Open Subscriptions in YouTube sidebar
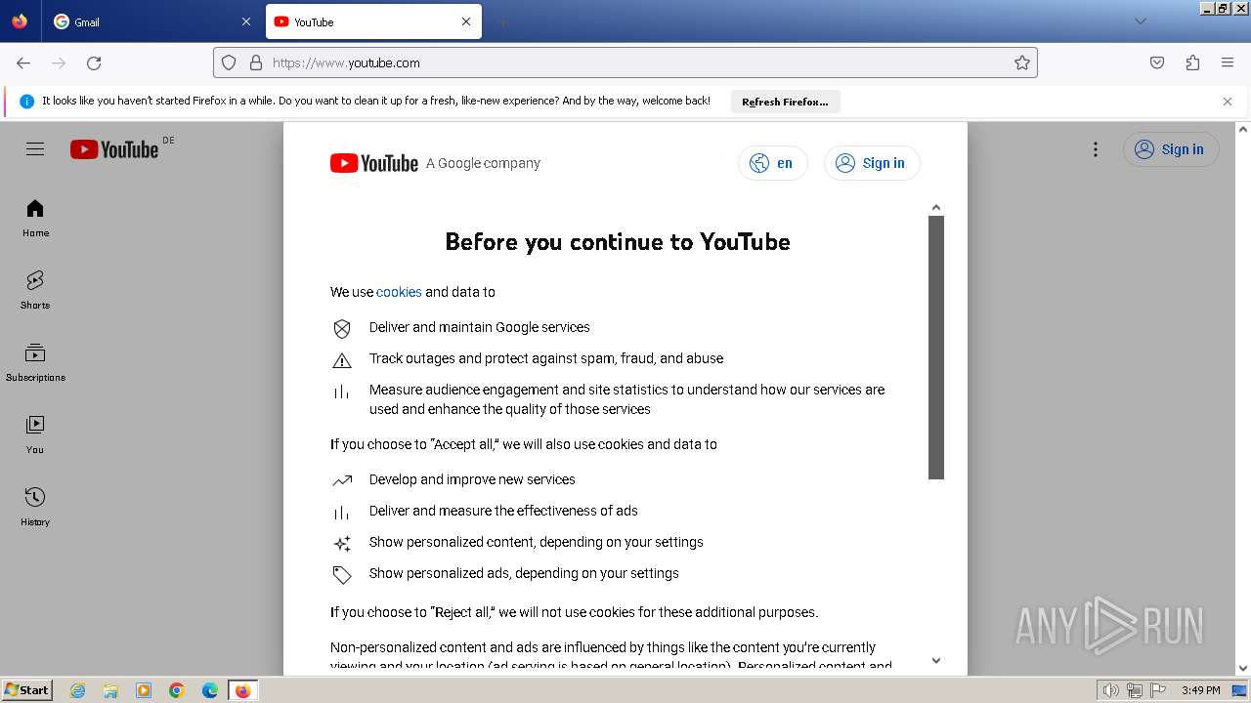1251x703 pixels. click(35, 362)
